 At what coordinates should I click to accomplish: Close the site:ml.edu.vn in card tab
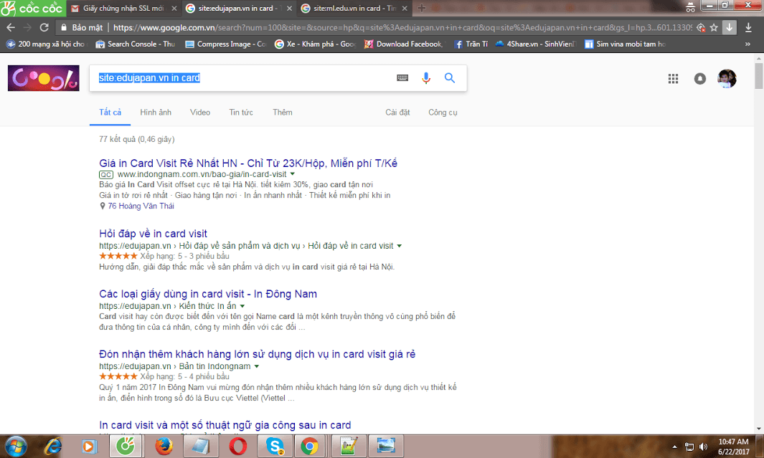click(x=405, y=9)
